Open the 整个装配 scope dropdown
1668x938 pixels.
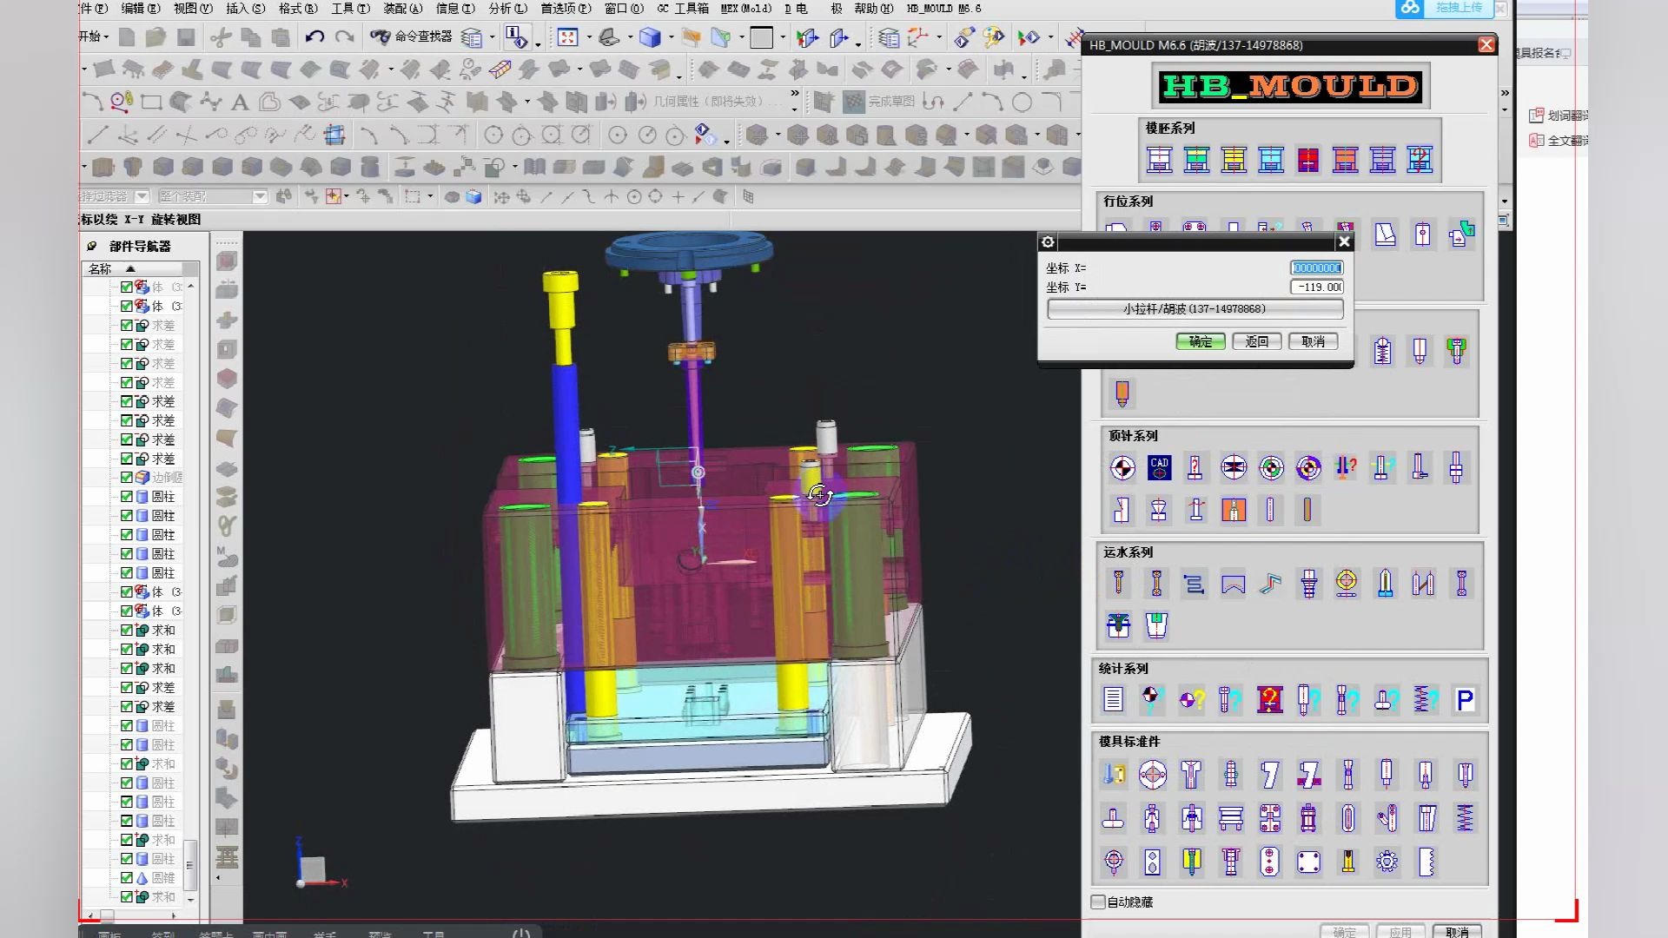[x=259, y=197]
